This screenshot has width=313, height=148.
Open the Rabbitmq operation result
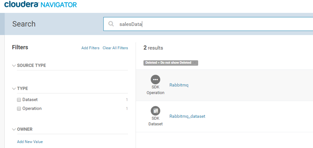click(179, 85)
